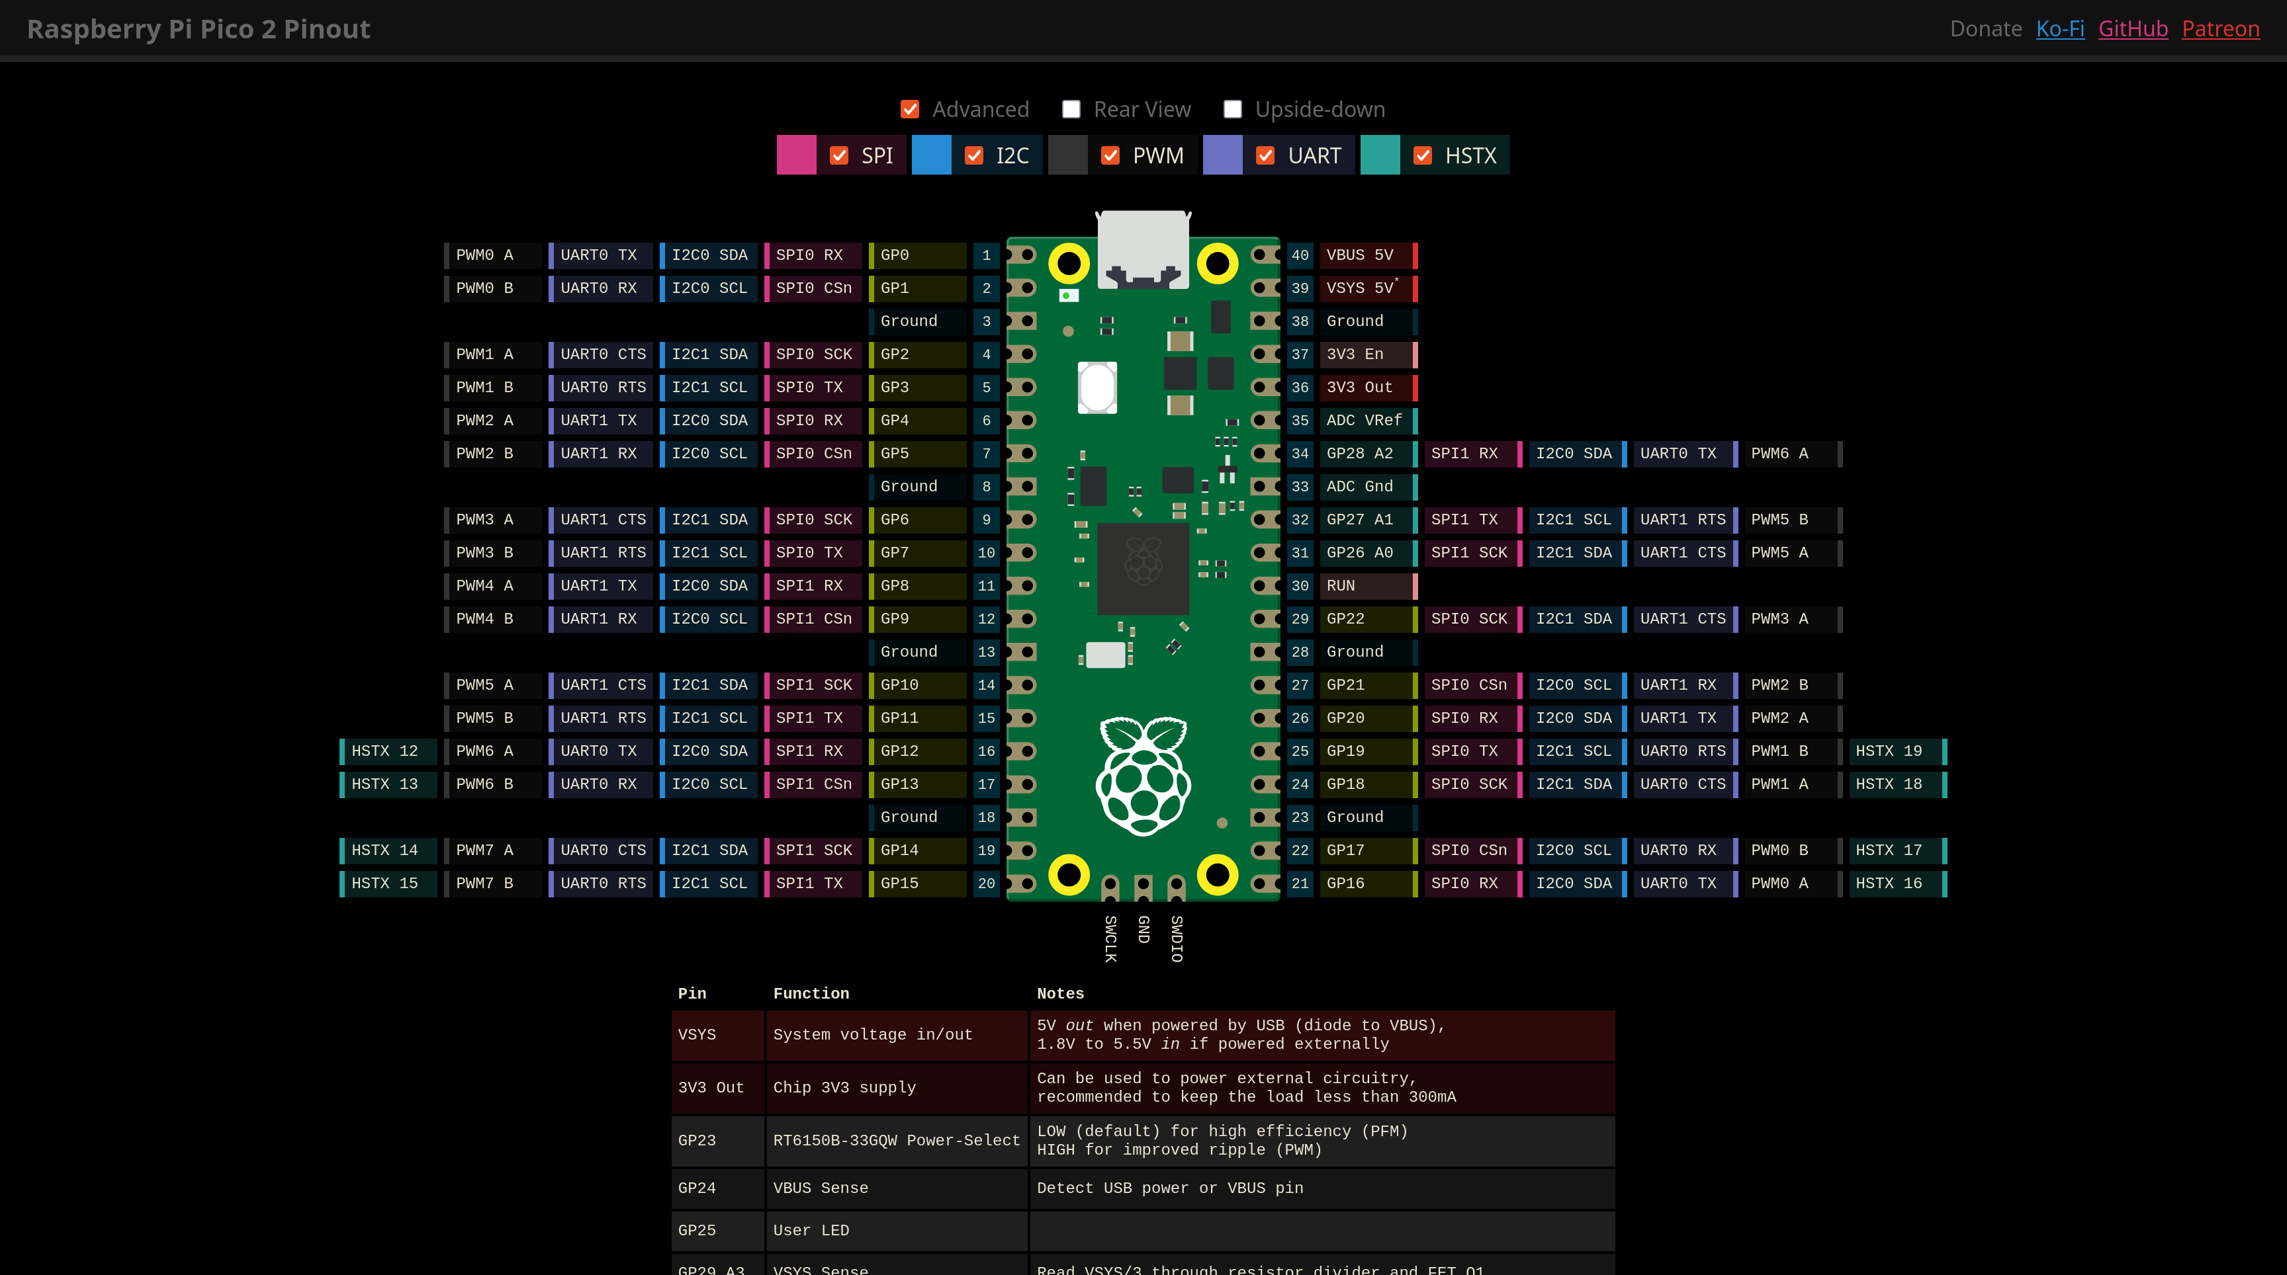2287x1275 pixels.
Task: Click the PWM7 A label
Action: [x=493, y=850]
